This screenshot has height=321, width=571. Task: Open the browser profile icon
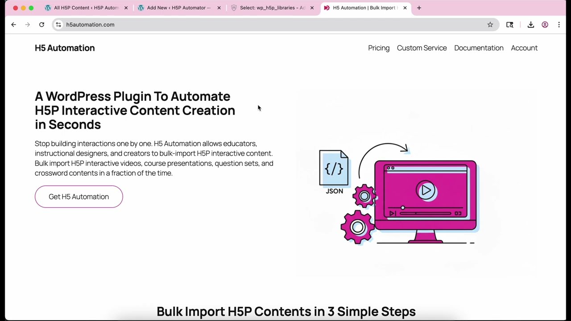click(x=545, y=25)
